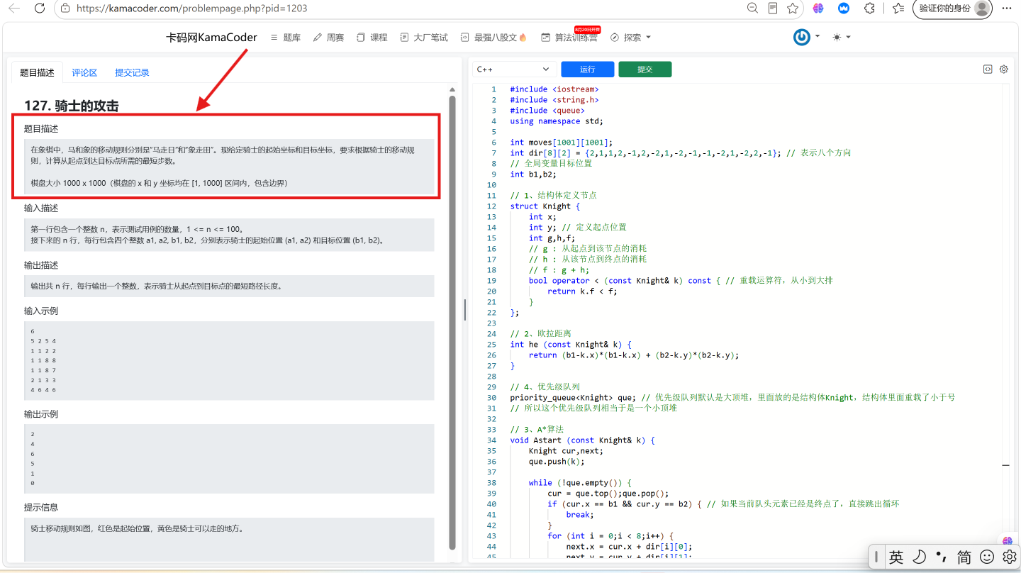Go to the 卡码网KamaCoder home logo

point(211,38)
